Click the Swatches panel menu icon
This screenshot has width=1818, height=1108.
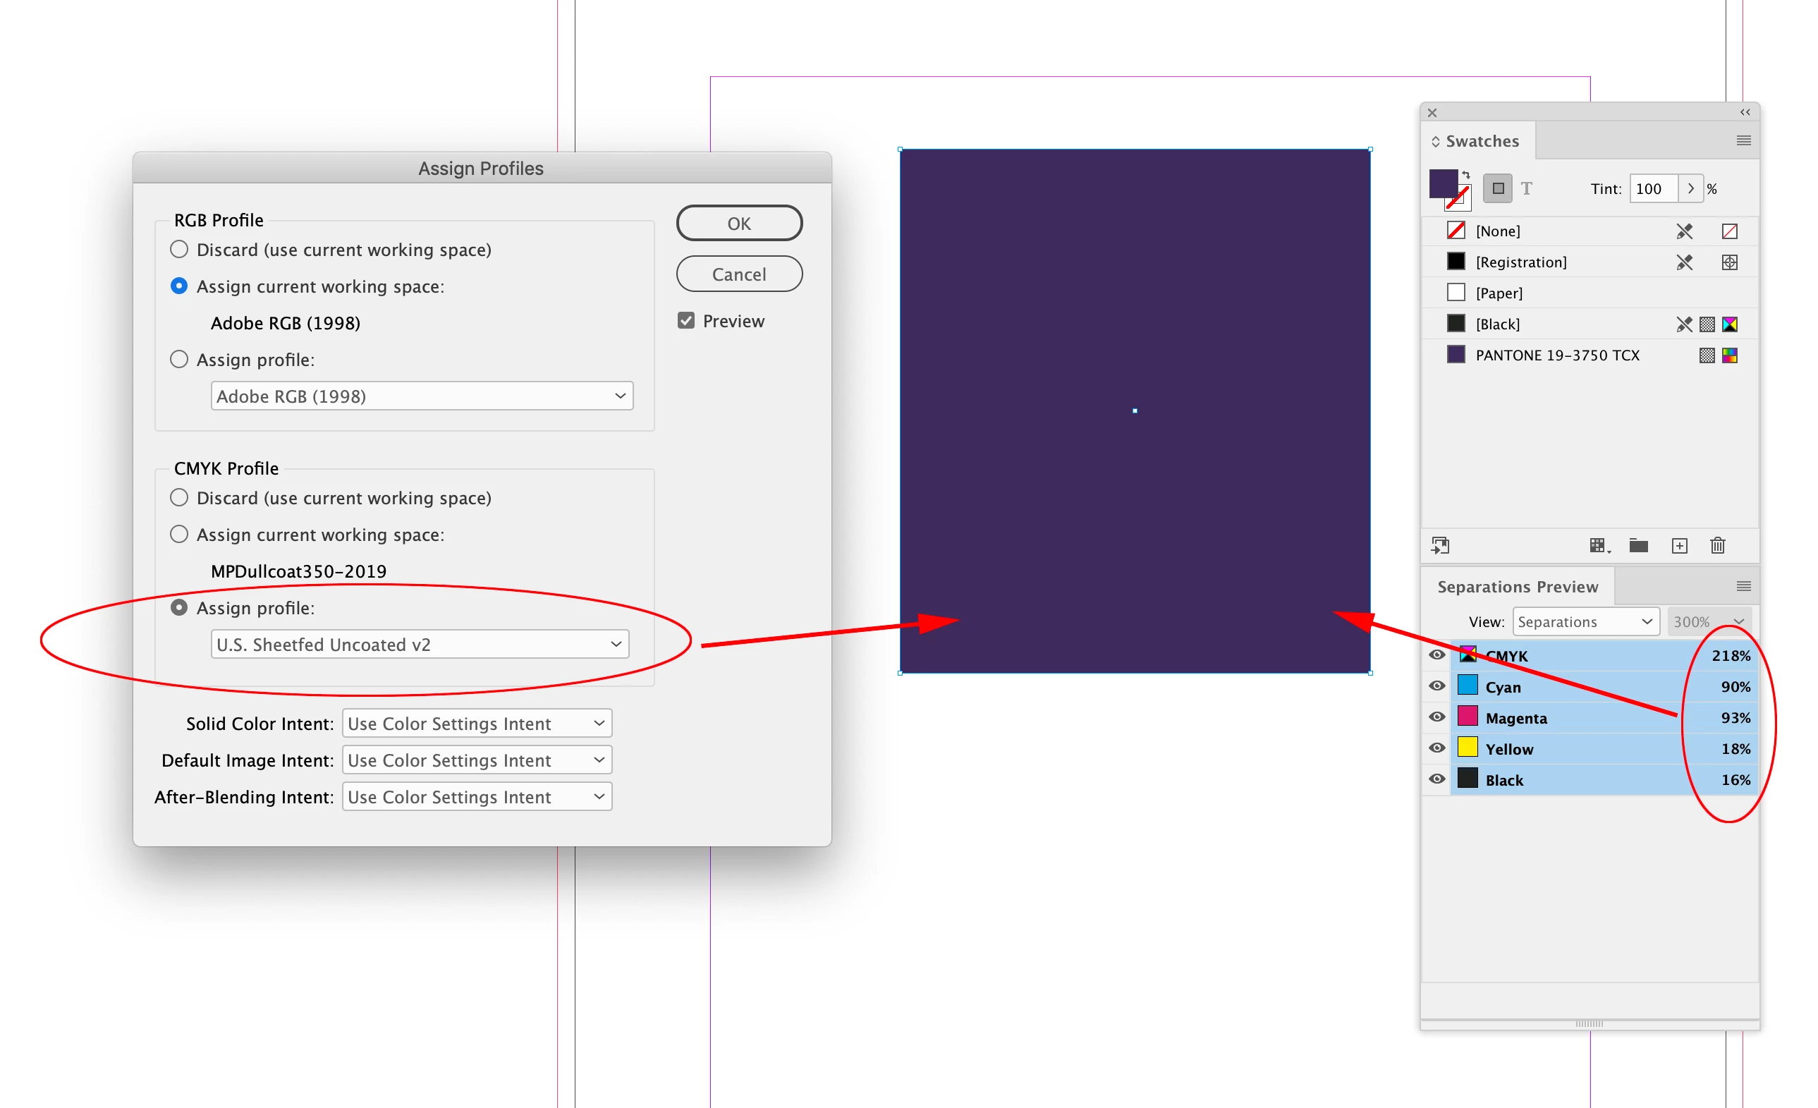coord(1743,140)
